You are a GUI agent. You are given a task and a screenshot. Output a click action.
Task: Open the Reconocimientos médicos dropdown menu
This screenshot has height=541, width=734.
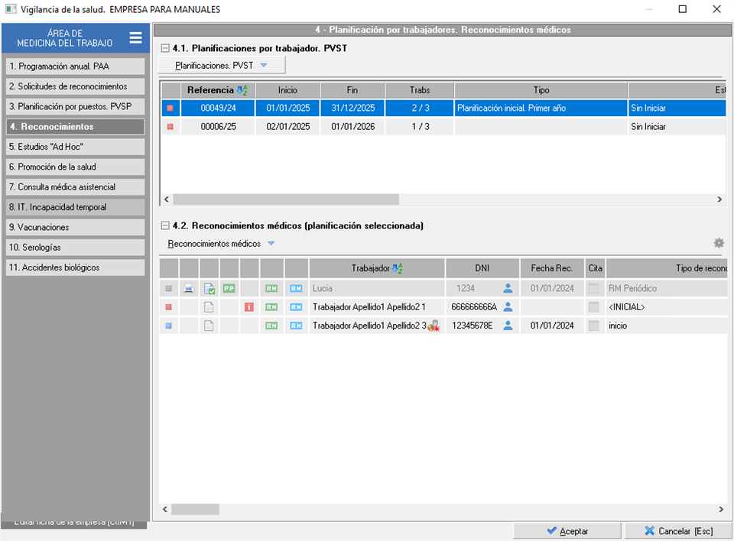pos(221,244)
